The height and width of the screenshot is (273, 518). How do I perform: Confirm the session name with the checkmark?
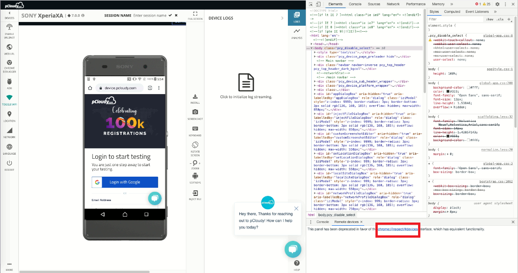click(x=170, y=15)
